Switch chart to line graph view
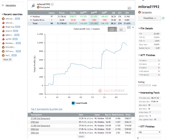Viewport: 191px width, 139px height. pos(112,29)
